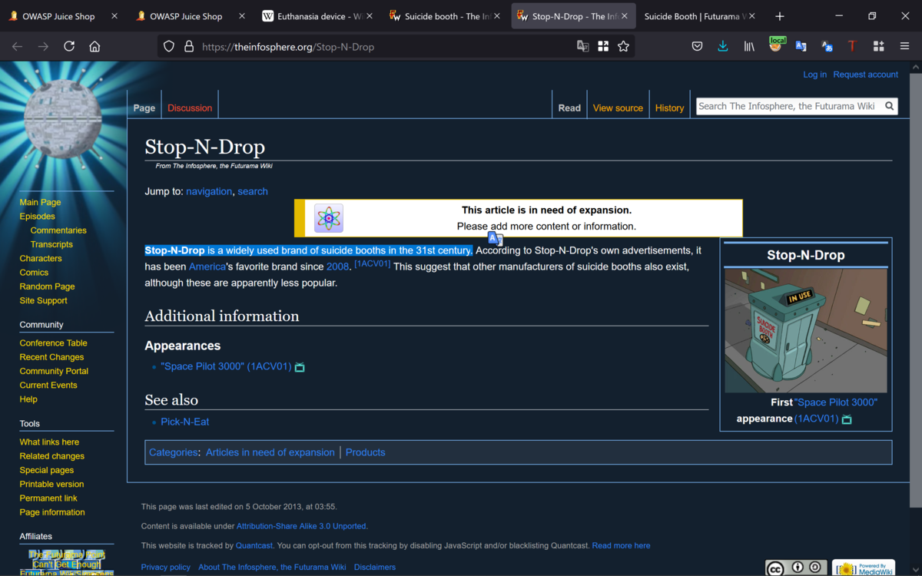This screenshot has height=576, width=922.
Task: Click the floating translate popup icon
Action: tap(496, 239)
